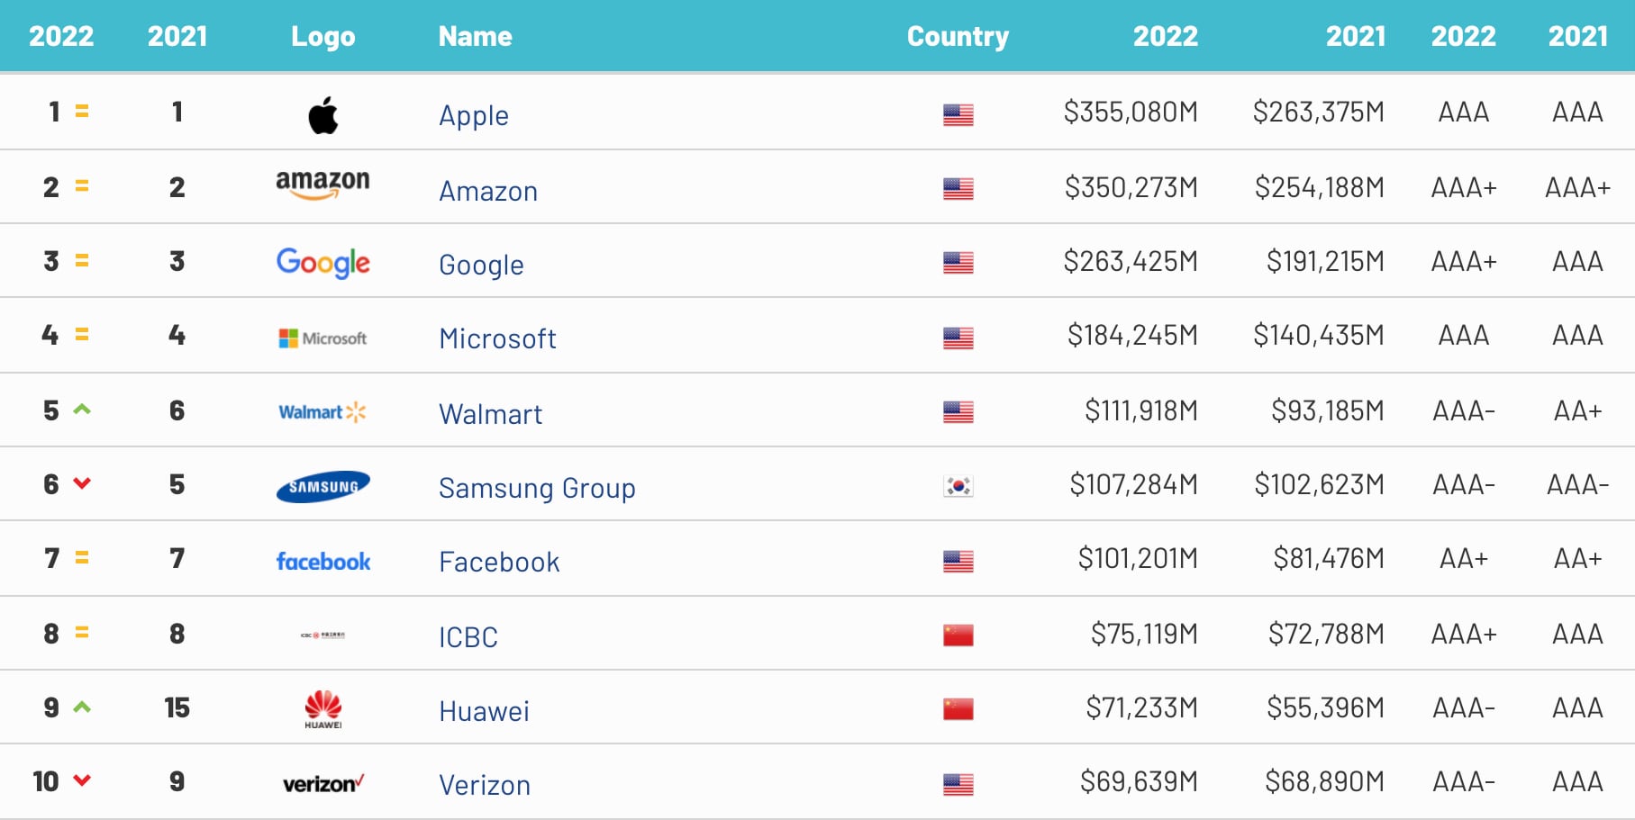Click the green up arrow beside rank 9
Image resolution: width=1635 pixels, height=820 pixels.
coord(82,707)
